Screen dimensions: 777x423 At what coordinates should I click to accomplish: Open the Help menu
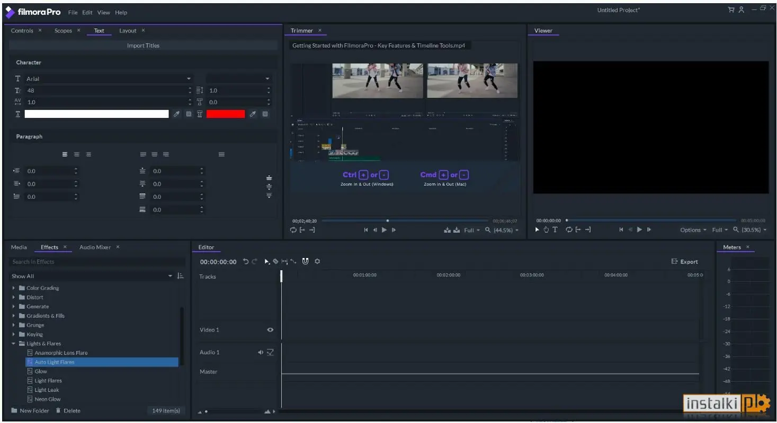[121, 12]
